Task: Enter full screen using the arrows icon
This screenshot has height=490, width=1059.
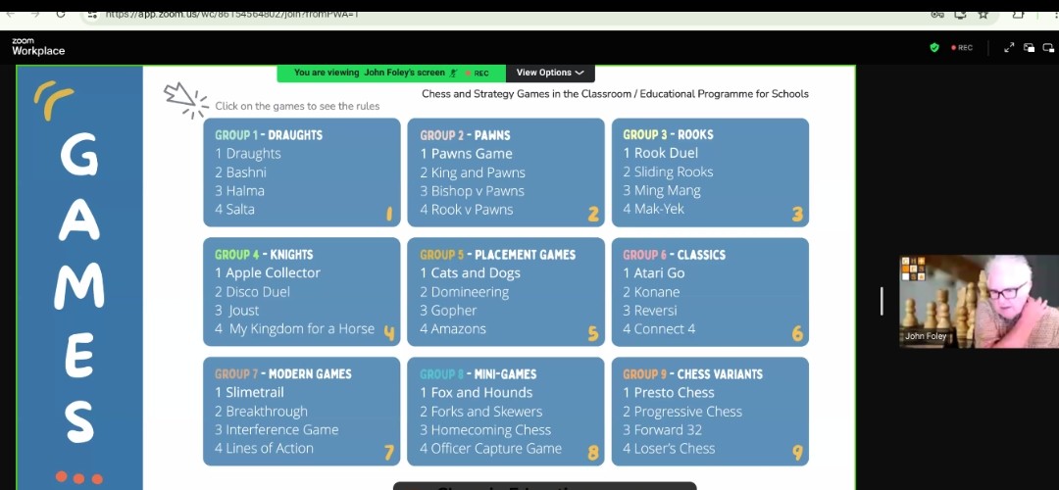Action: [1009, 47]
